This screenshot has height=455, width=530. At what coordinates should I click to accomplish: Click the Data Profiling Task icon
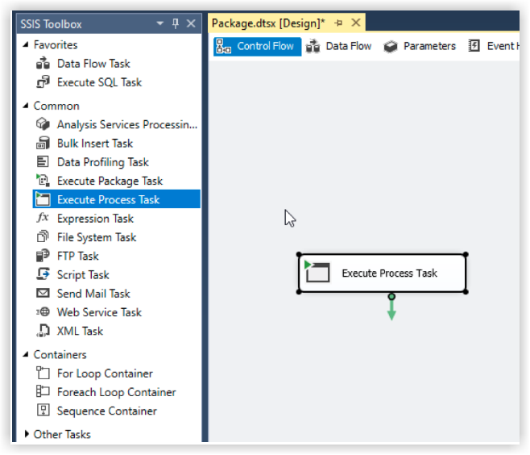pyautogui.click(x=43, y=162)
